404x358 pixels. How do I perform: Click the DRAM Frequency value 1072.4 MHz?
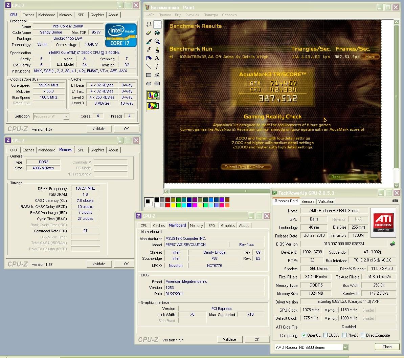click(85, 189)
